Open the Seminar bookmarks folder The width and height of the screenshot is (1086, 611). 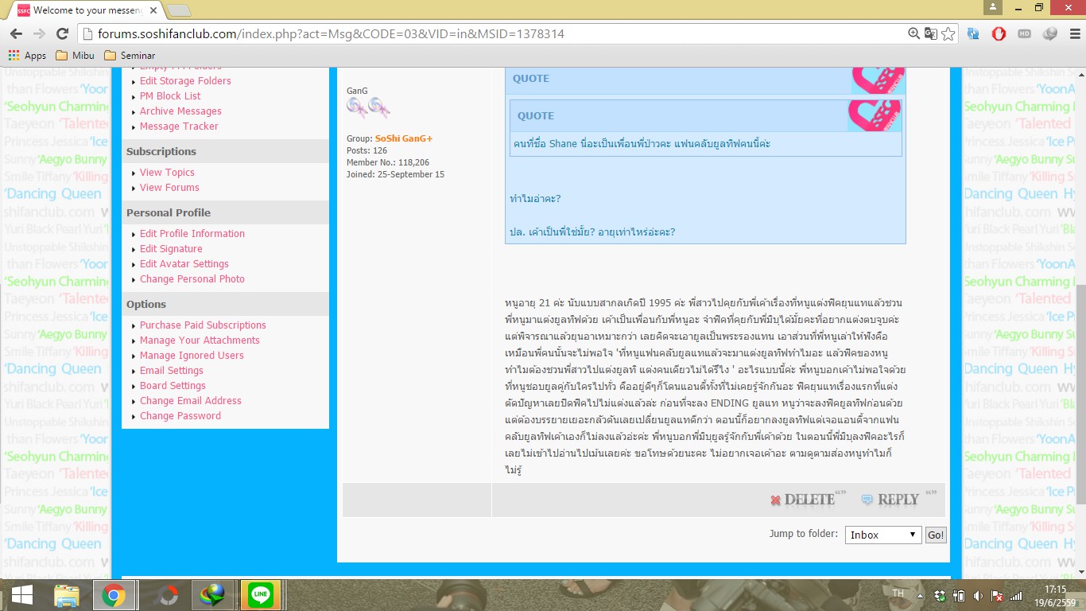point(130,56)
